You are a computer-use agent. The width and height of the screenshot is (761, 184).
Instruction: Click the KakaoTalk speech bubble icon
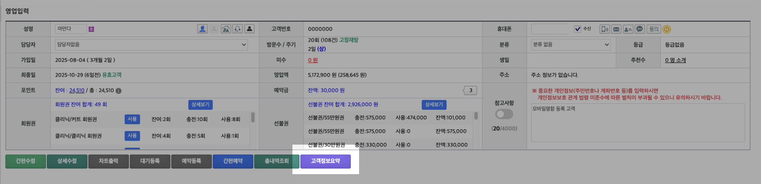coord(640,29)
